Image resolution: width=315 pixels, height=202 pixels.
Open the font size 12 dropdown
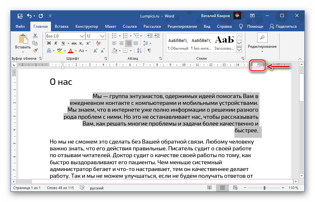click(x=103, y=36)
